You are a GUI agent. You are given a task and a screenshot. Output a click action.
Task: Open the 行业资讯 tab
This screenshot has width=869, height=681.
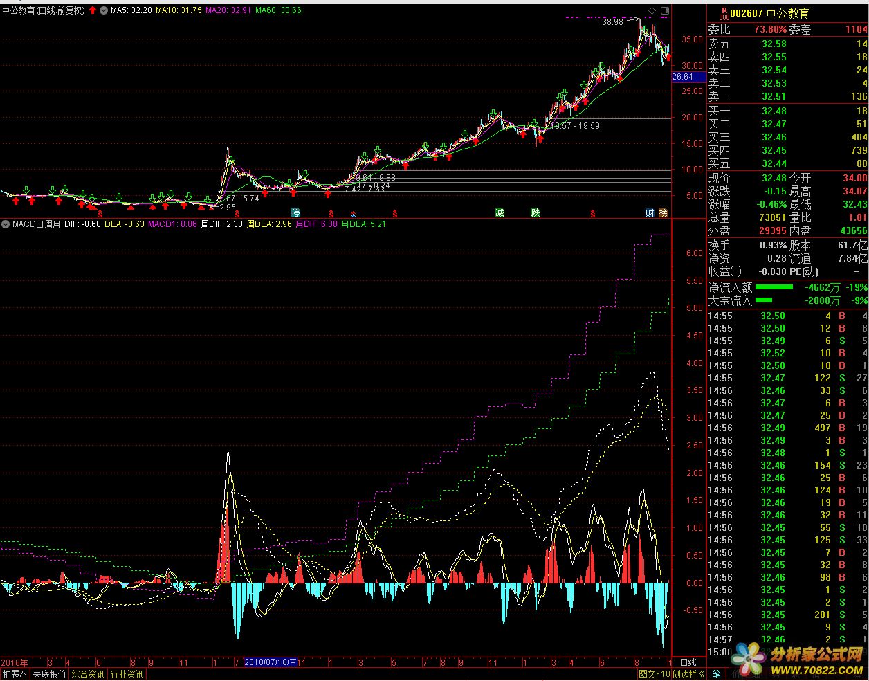pos(127,674)
